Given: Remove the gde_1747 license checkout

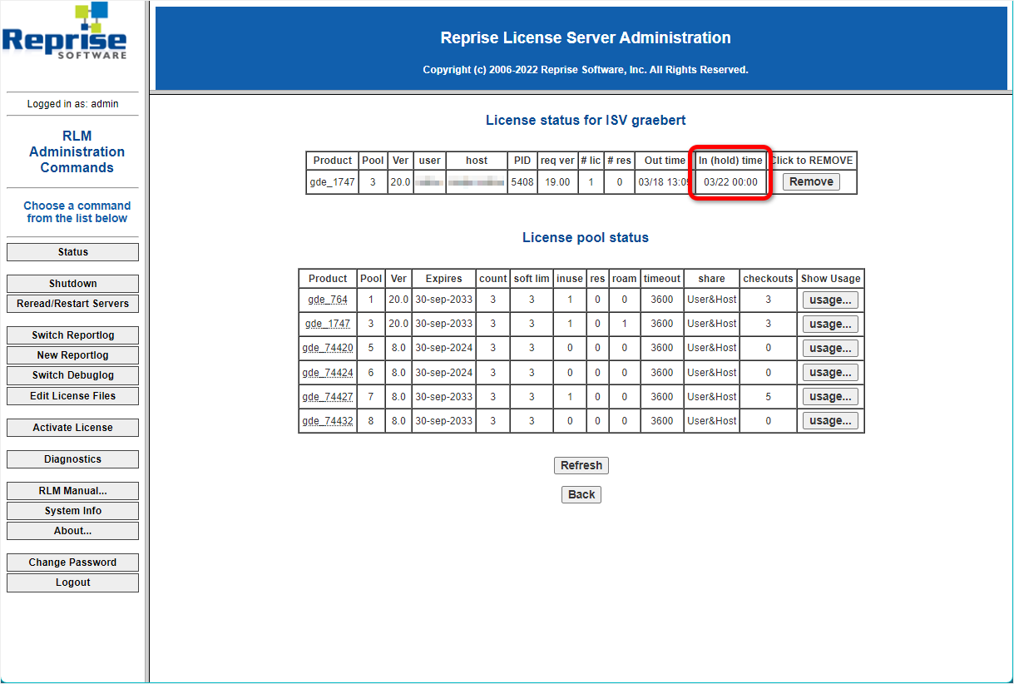Looking at the screenshot, I should pos(811,182).
